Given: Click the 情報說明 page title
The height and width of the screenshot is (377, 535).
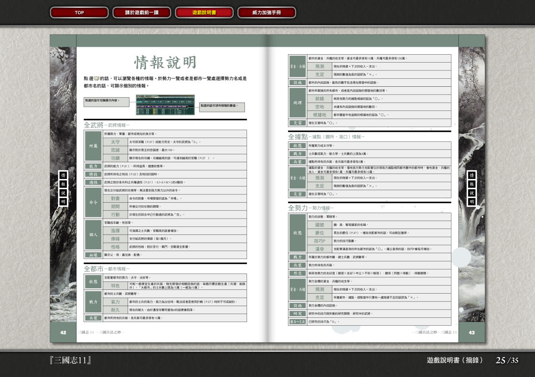Looking at the screenshot, I should click(x=166, y=63).
